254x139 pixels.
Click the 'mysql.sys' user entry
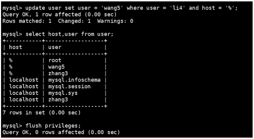click(63, 93)
